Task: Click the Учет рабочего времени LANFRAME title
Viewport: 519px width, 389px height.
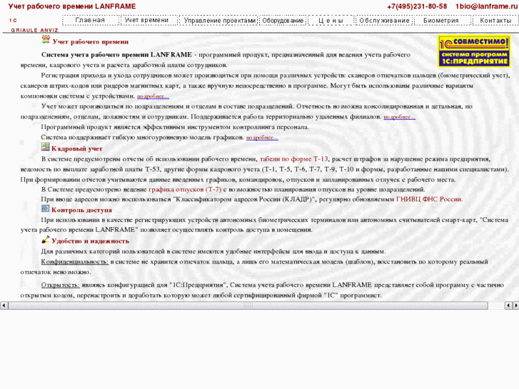Action: pos(72,6)
